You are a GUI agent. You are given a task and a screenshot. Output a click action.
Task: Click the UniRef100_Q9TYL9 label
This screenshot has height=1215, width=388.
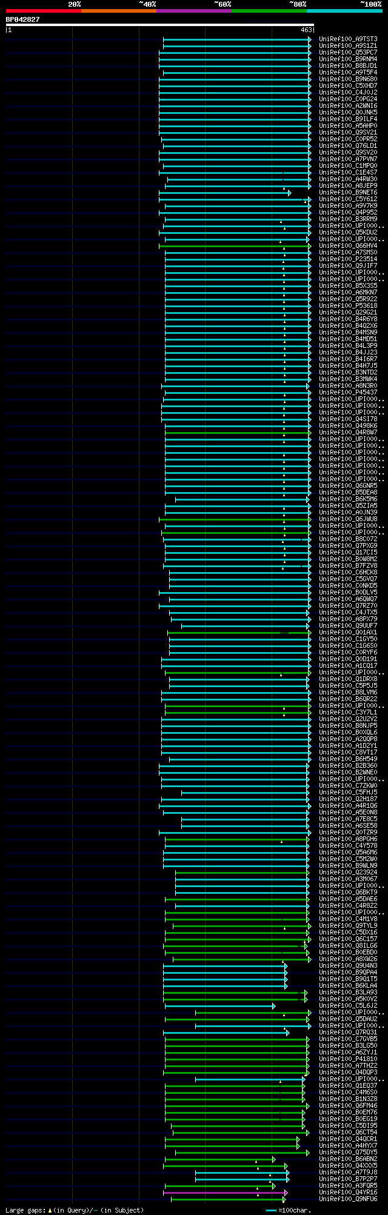348,926
